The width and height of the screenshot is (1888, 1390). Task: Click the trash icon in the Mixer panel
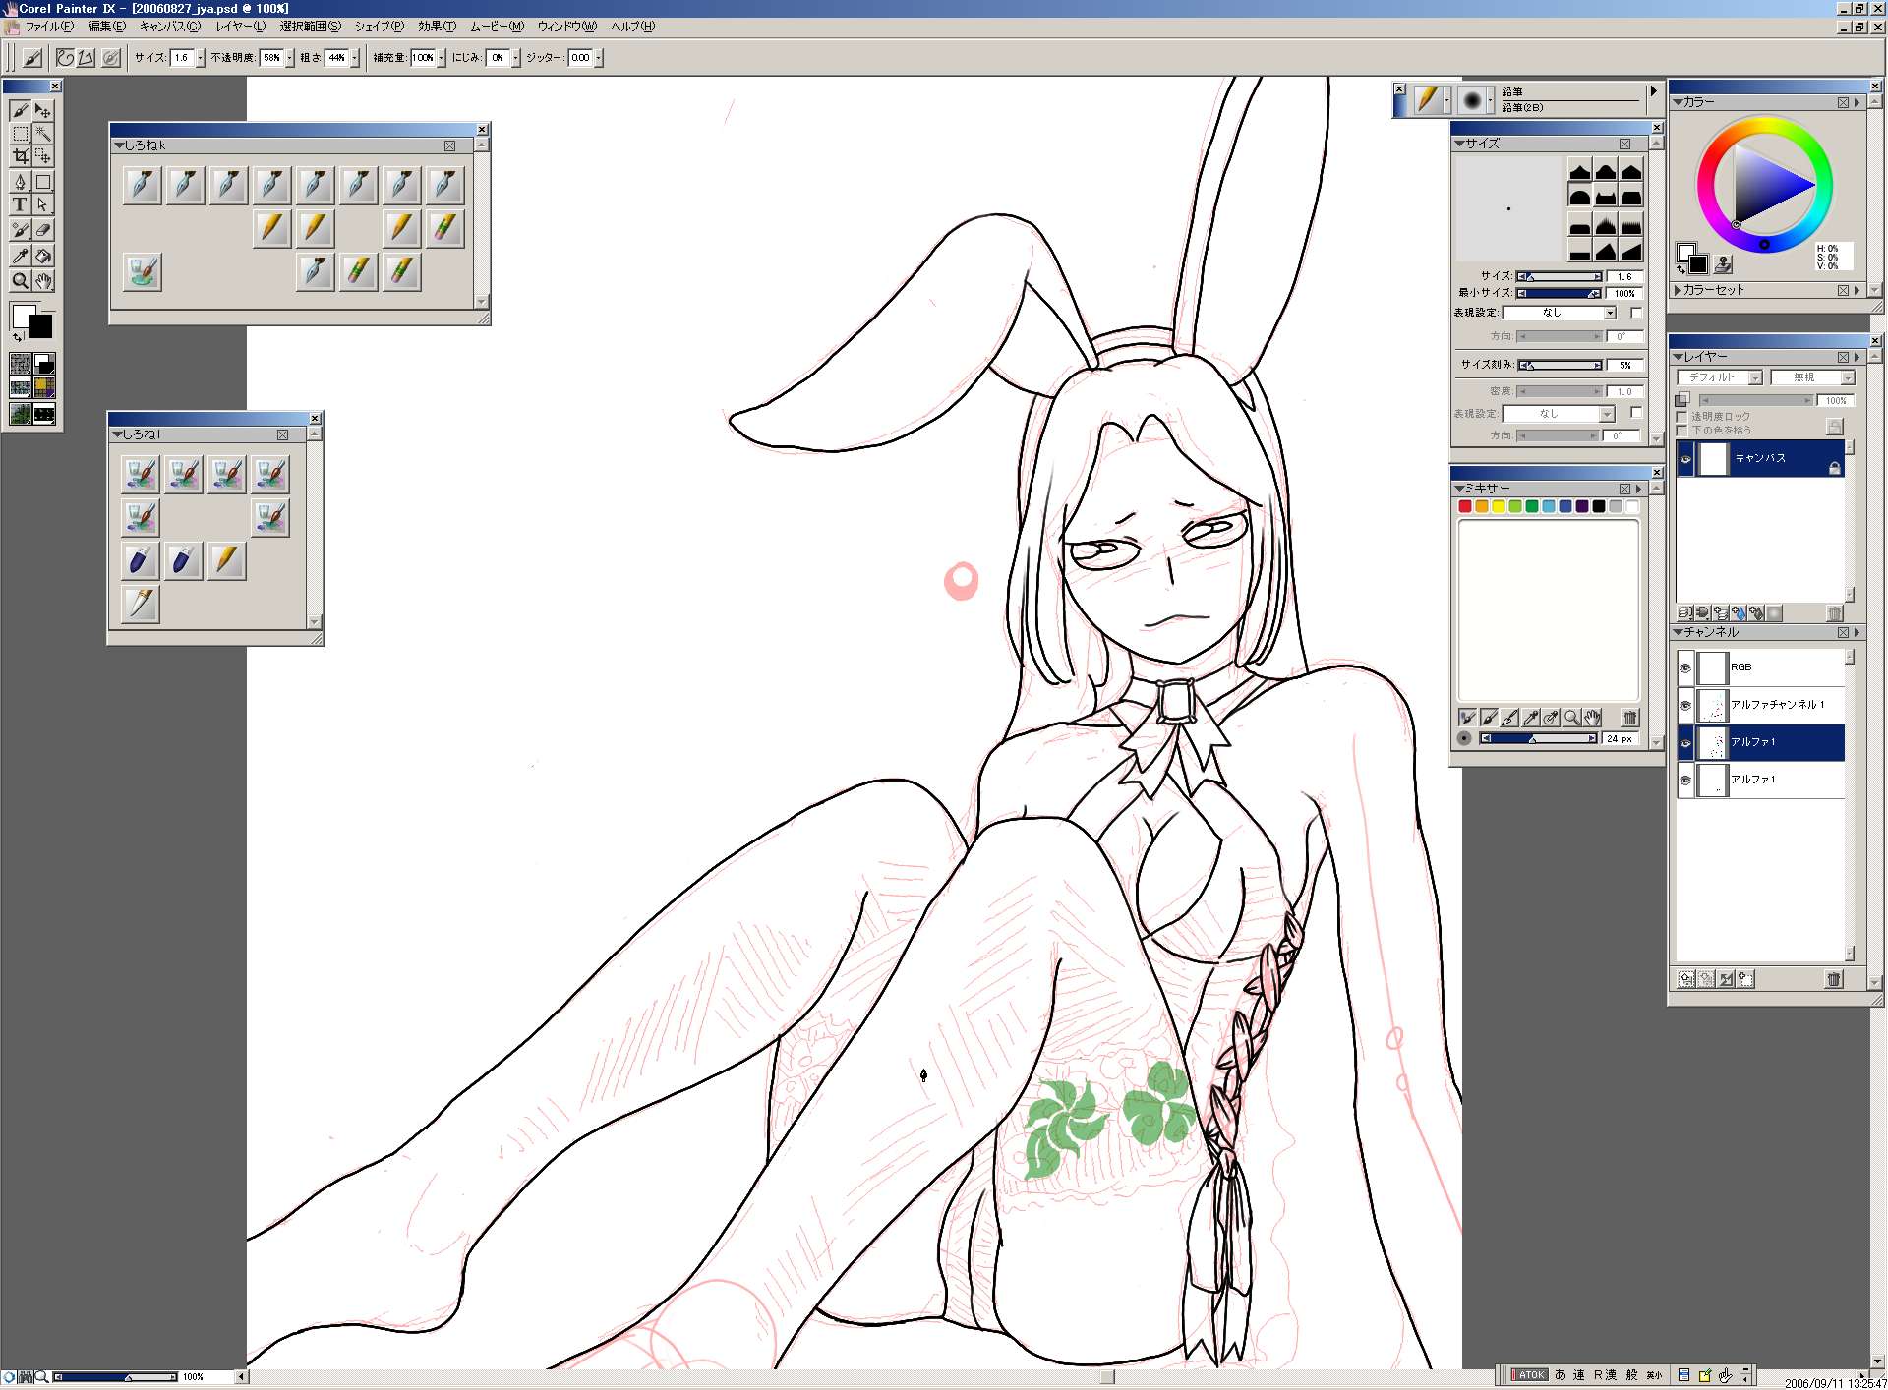click(x=1629, y=718)
